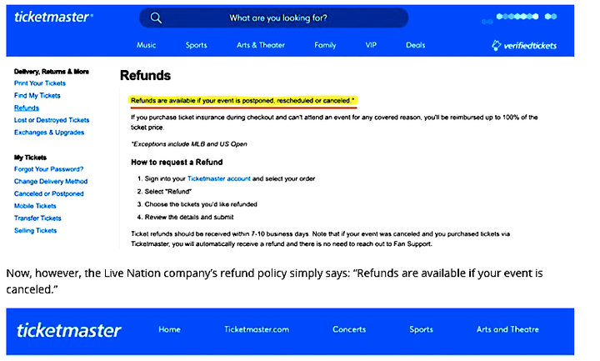Click "Review the details and submit" step
Image resolution: width=600 pixels, height=361 pixels.
pyautogui.click(x=189, y=217)
